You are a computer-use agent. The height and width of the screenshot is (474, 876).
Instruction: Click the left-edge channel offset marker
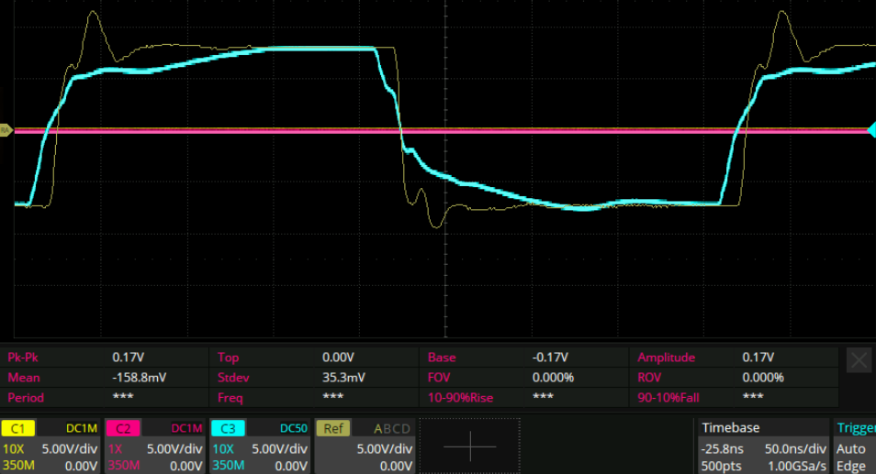point(6,130)
